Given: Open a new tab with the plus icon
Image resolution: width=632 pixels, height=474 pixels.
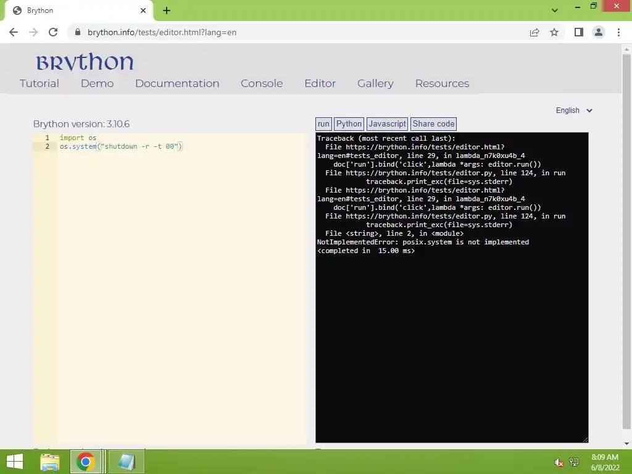Looking at the screenshot, I should (167, 10).
